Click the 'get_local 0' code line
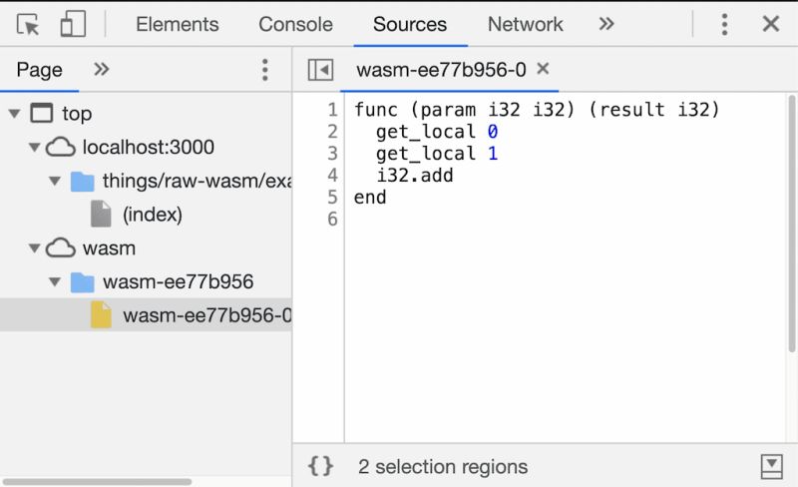The image size is (798, 487). [x=437, y=132]
